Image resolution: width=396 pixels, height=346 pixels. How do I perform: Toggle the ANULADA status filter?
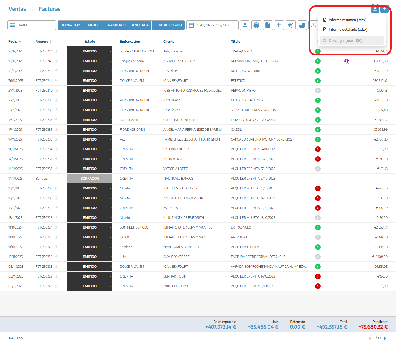tap(140, 25)
